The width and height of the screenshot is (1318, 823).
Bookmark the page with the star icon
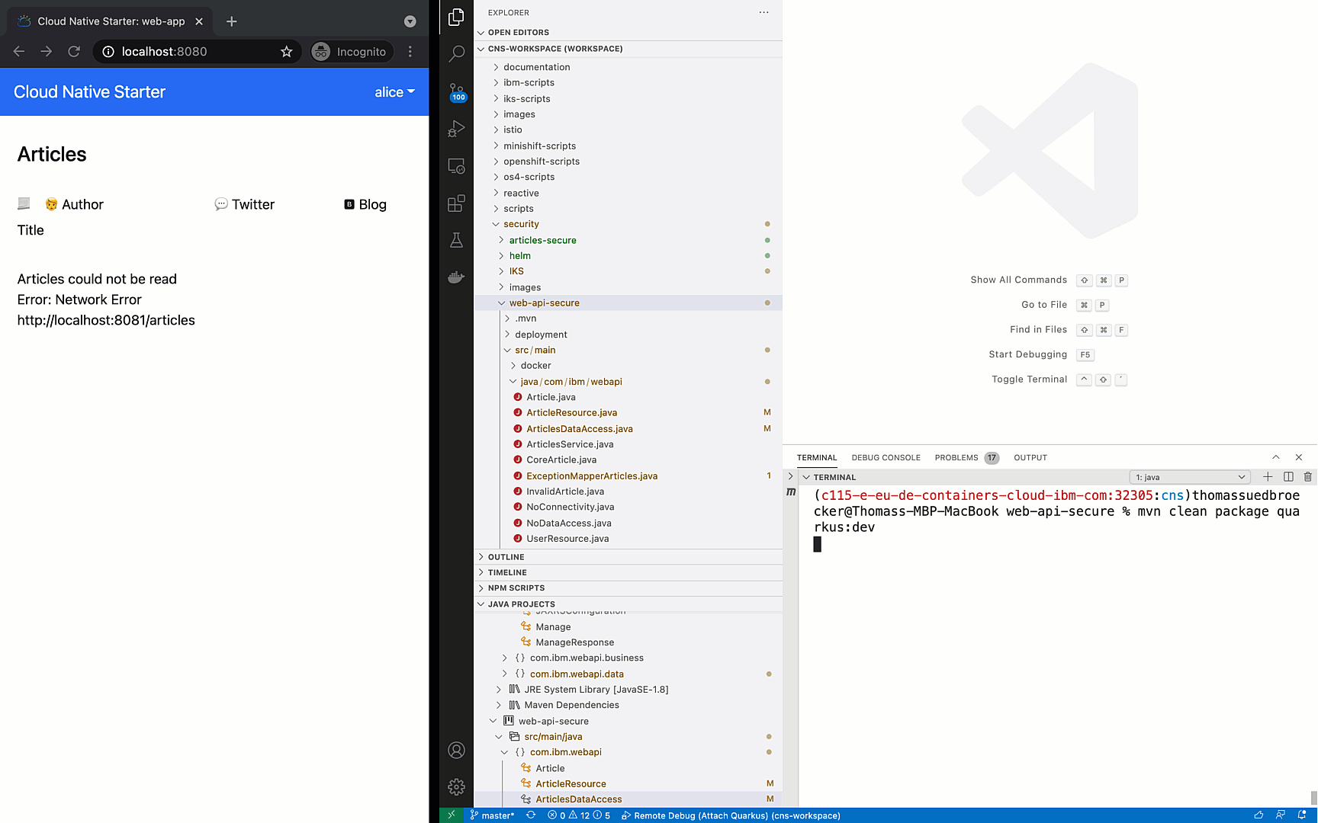(286, 52)
